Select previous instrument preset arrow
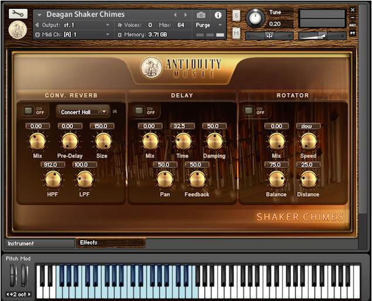The height and width of the screenshot is (301, 372). click(175, 15)
